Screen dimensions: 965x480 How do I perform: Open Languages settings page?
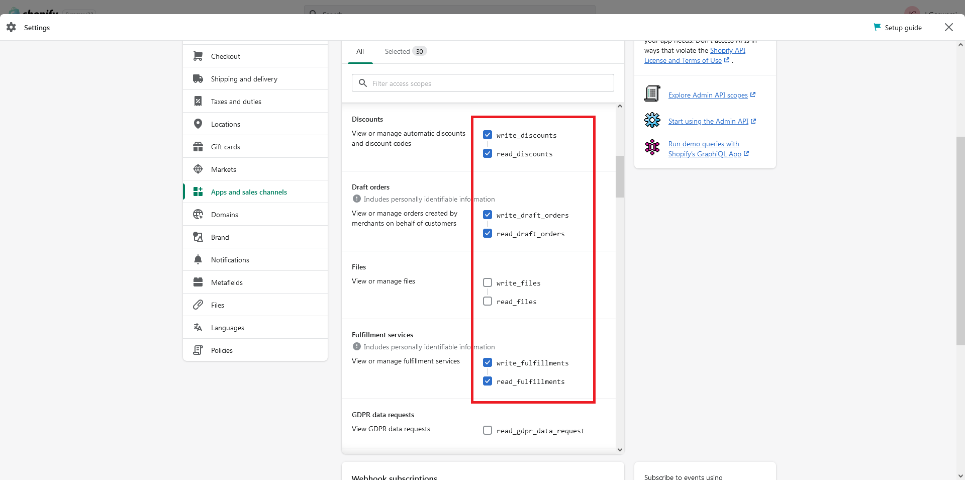click(x=255, y=328)
